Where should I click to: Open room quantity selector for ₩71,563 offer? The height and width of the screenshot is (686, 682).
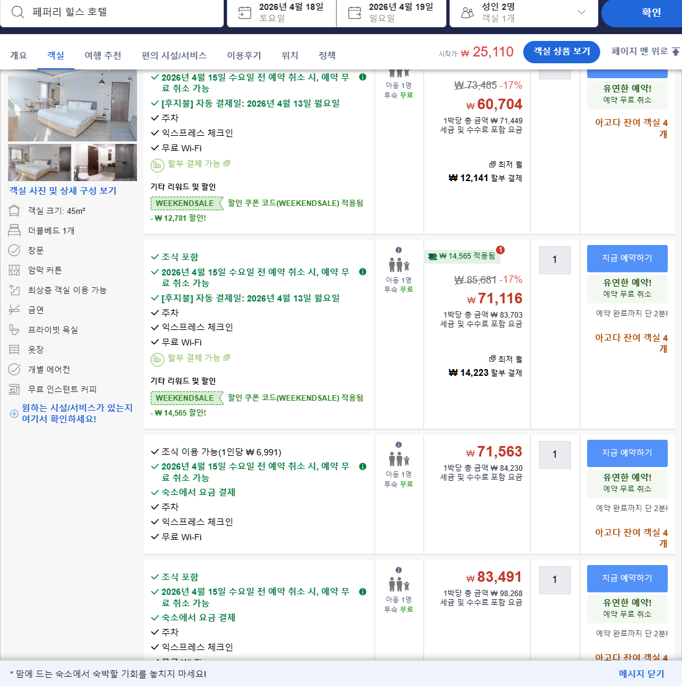coord(555,455)
